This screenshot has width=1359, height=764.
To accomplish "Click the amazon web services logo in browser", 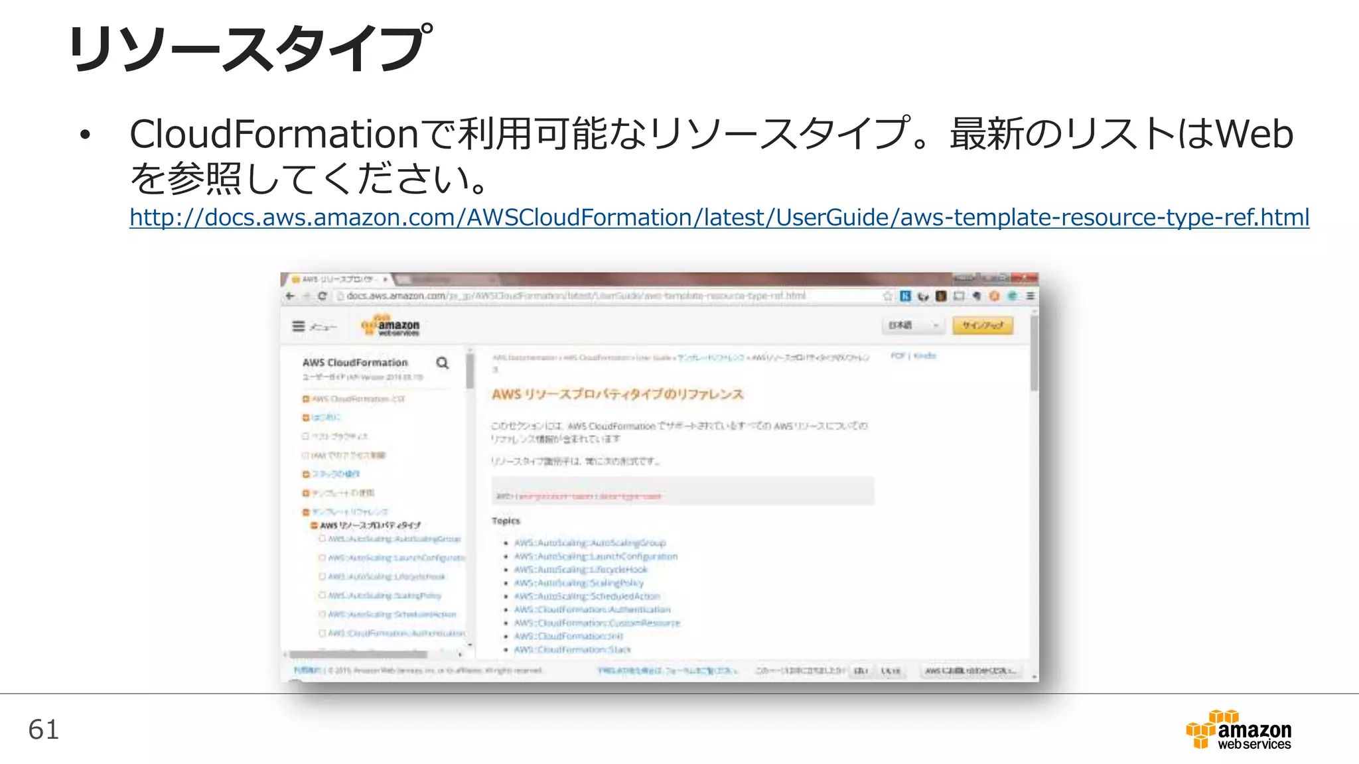I will (390, 325).
